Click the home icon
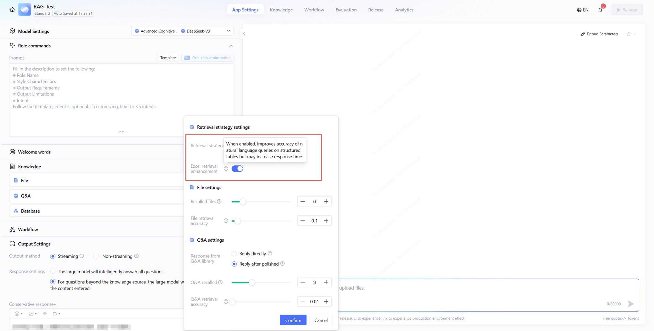654x331 pixels. tap(12, 10)
